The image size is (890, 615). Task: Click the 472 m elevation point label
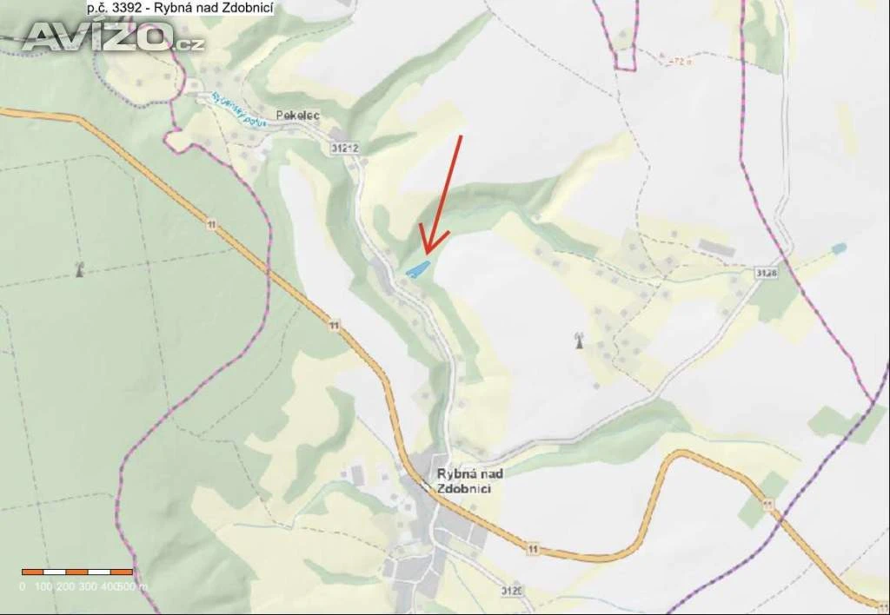[676, 62]
